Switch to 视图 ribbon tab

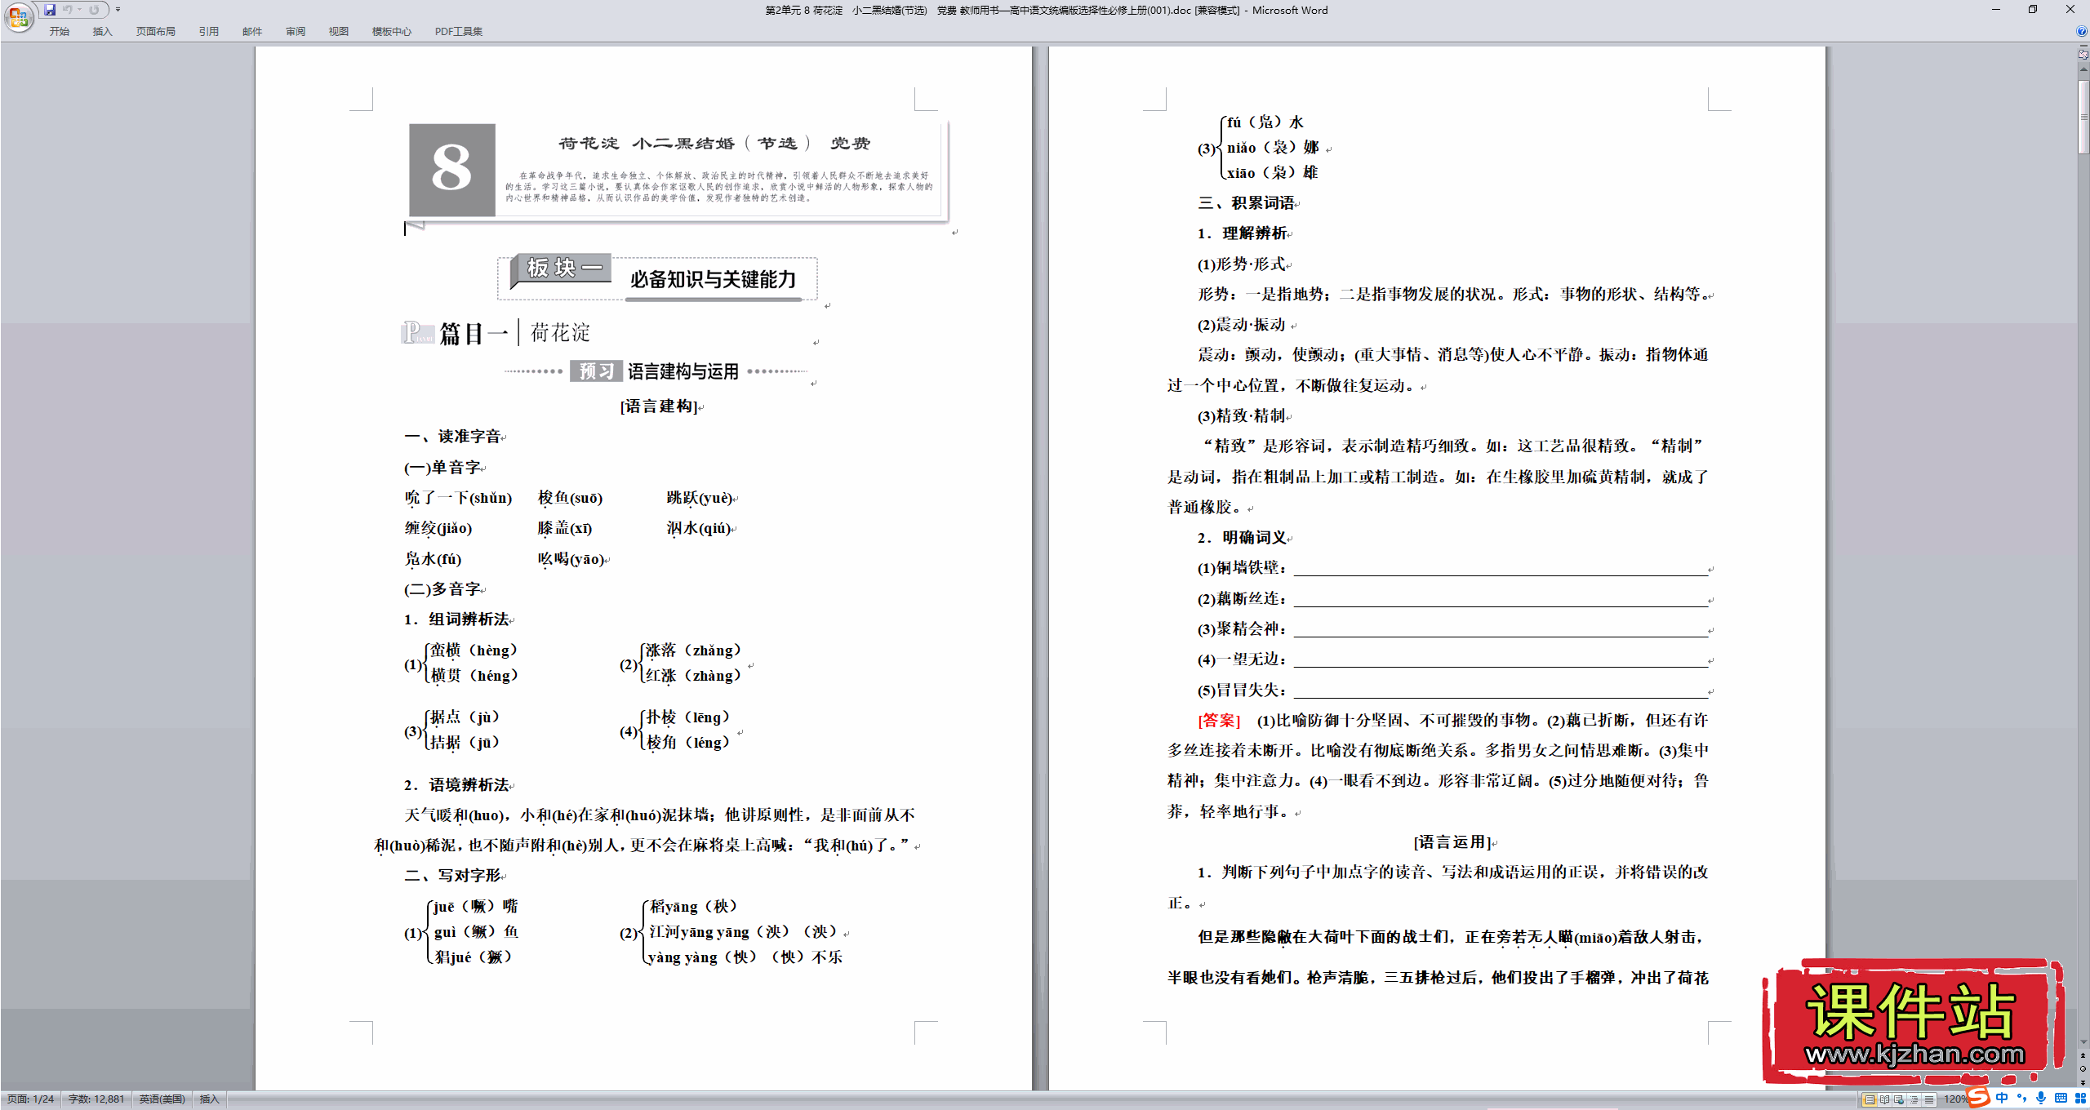pyautogui.click(x=339, y=32)
